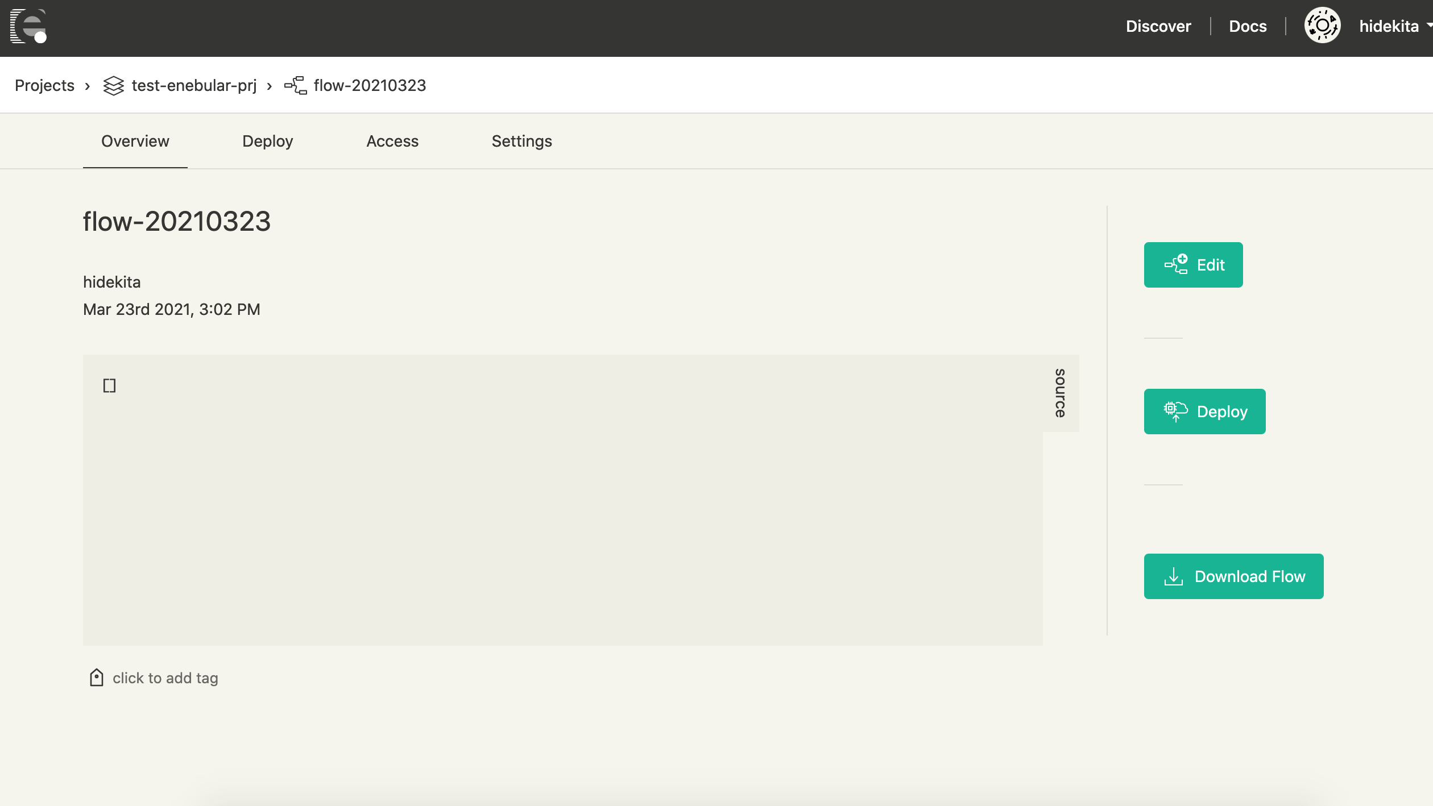Viewport: 1433px width, 806px height.
Task: Select the Overview tab
Action: coord(135,141)
